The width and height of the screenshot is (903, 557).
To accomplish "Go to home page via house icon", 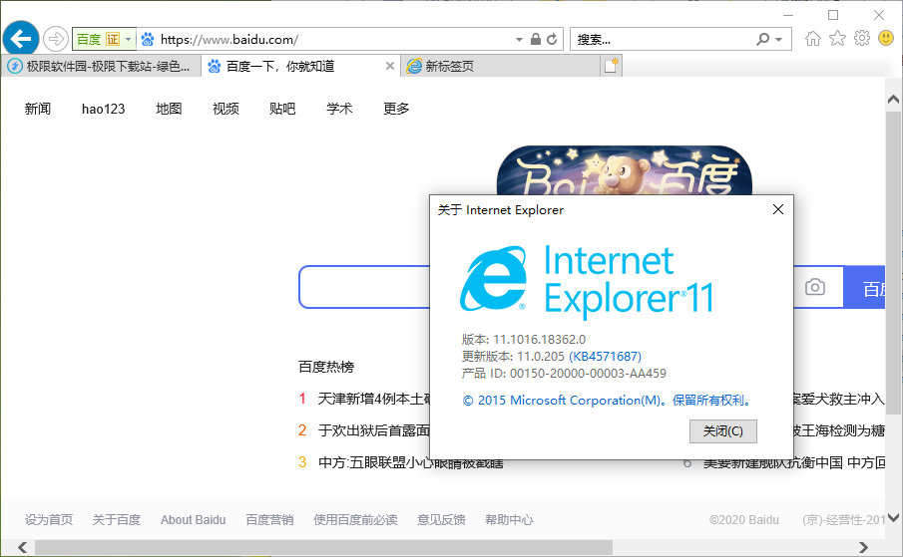I will pos(812,39).
